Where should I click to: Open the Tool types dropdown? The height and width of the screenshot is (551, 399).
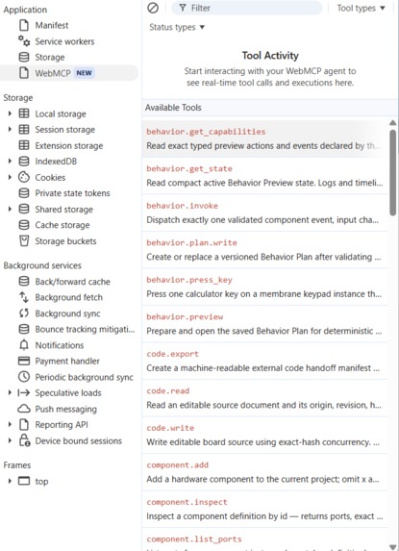pyautogui.click(x=362, y=8)
